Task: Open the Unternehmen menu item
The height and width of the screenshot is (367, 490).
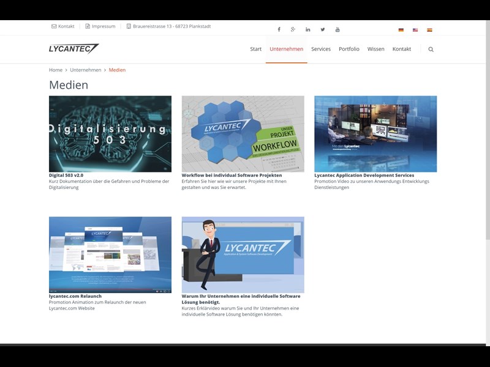Action: pyautogui.click(x=286, y=49)
